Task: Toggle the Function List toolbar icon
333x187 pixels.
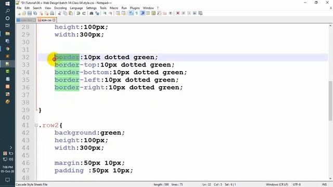Action: click(x=159, y=13)
